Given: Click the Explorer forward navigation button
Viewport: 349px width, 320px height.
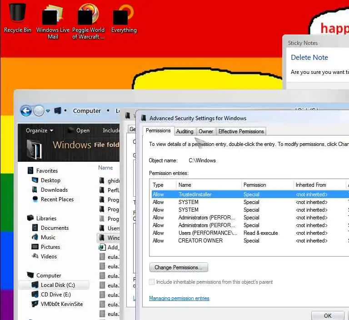Looking at the screenshot, I should pyautogui.click(x=39, y=111).
